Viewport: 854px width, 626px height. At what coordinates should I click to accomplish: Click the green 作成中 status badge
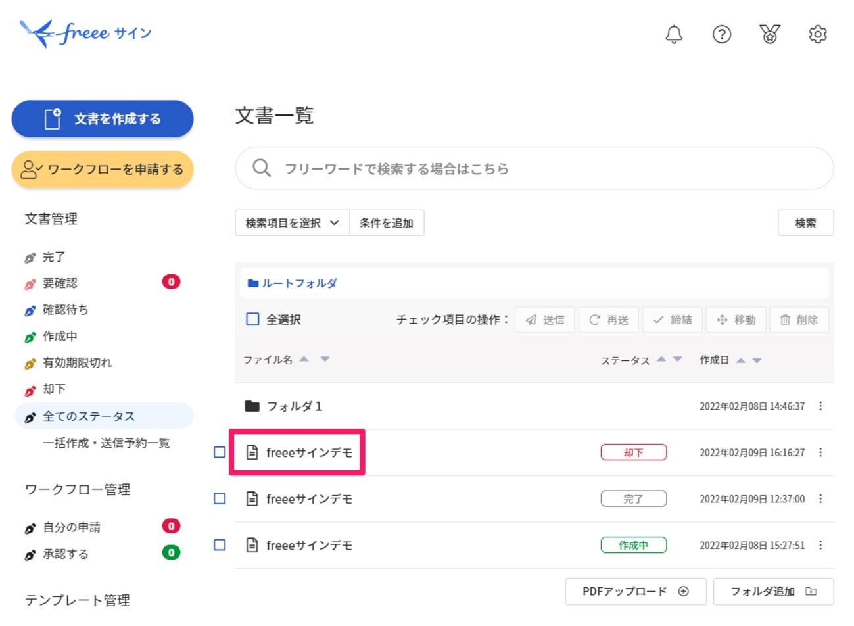(x=633, y=545)
